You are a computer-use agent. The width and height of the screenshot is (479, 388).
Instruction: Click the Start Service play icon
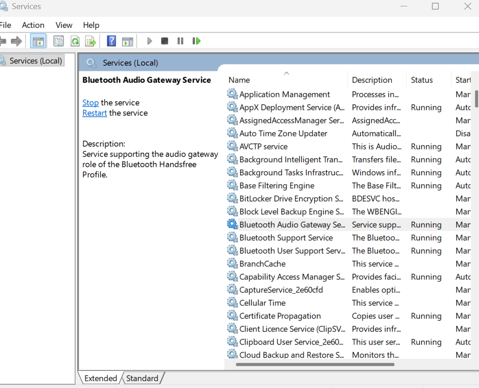click(149, 41)
